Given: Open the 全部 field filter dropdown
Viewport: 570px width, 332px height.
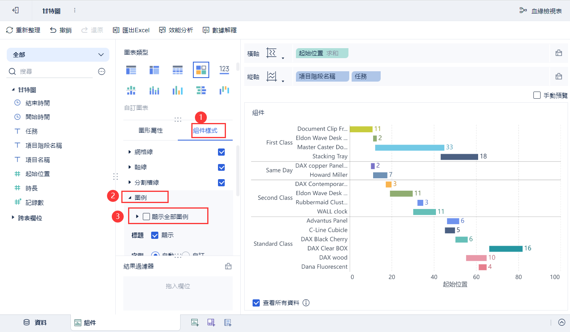Looking at the screenshot, I should 58,55.
